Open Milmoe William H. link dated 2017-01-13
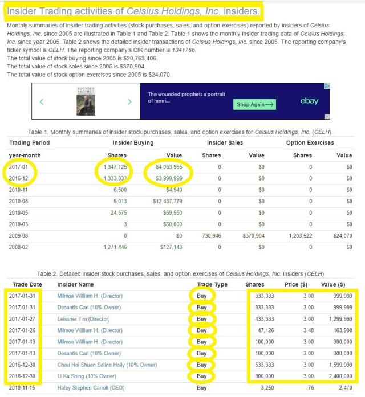The width and height of the screenshot is (365, 397). click(90, 342)
